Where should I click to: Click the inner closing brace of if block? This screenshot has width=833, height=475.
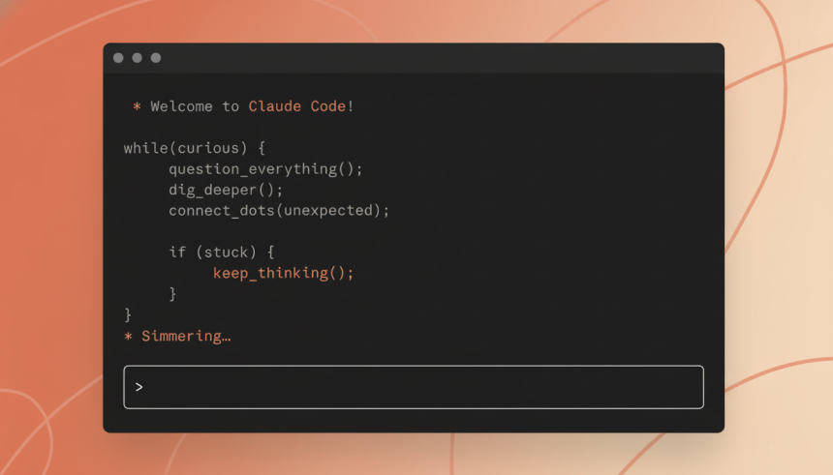coord(172,294)
